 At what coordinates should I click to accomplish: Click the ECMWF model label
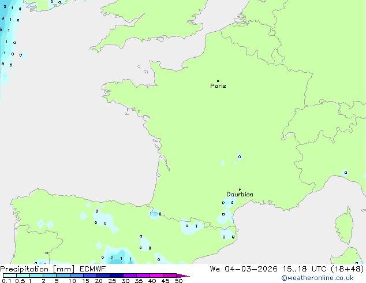[x=92, y=269]
